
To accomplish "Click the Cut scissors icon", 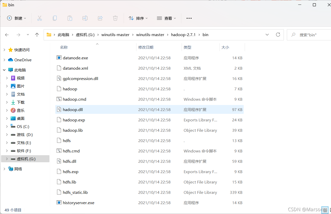I will [x=40, y=18].
